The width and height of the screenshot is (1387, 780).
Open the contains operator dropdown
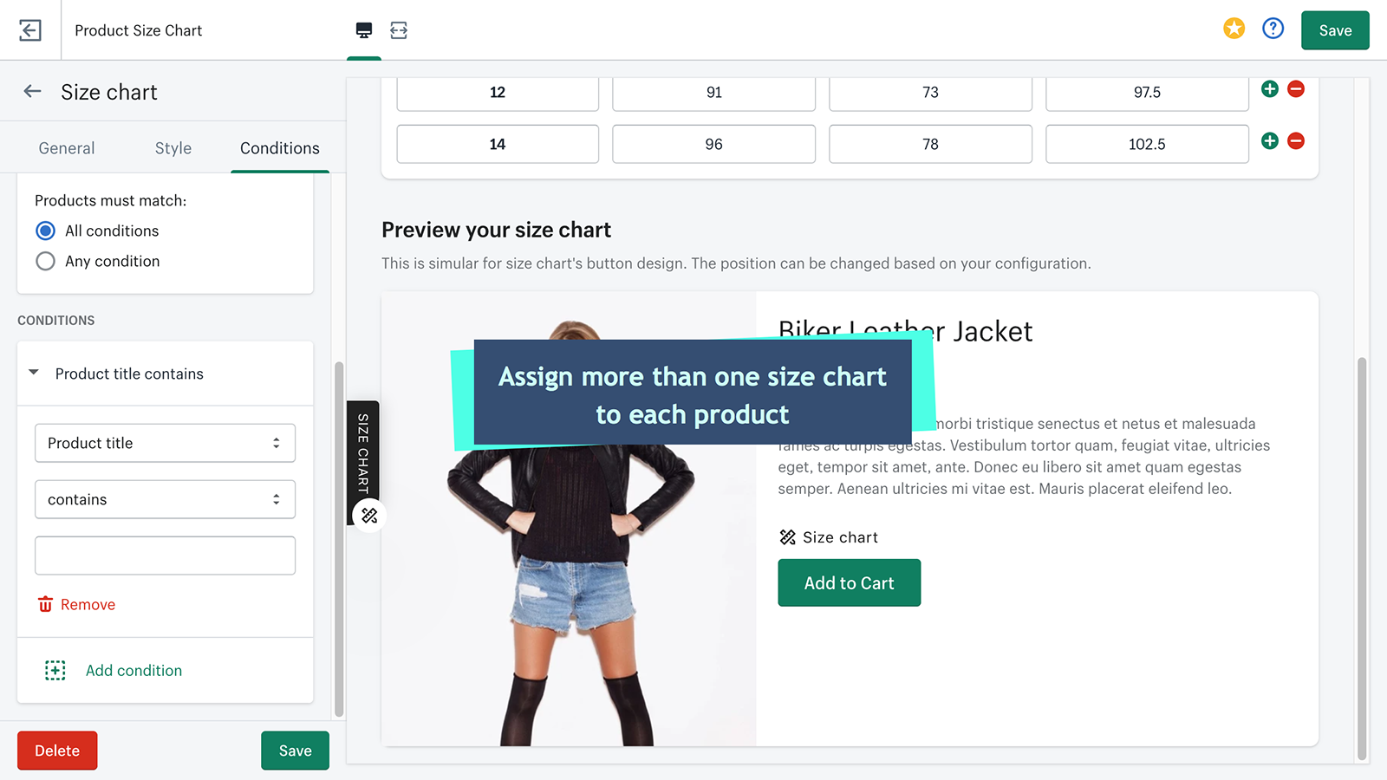(x=165, y=499)
